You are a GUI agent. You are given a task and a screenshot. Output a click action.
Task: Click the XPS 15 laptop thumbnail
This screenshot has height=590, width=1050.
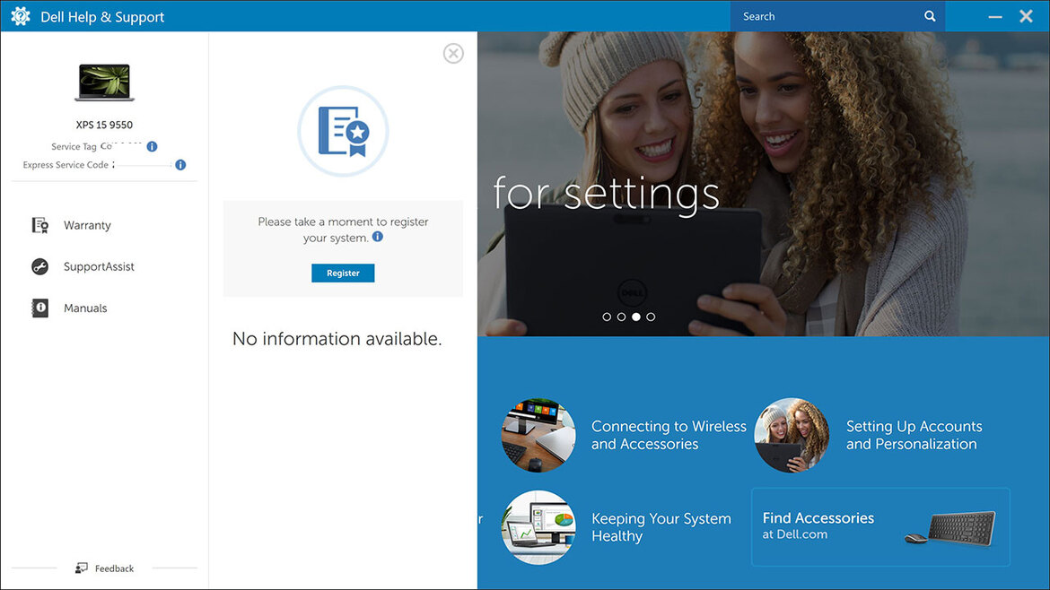[104, 82]
